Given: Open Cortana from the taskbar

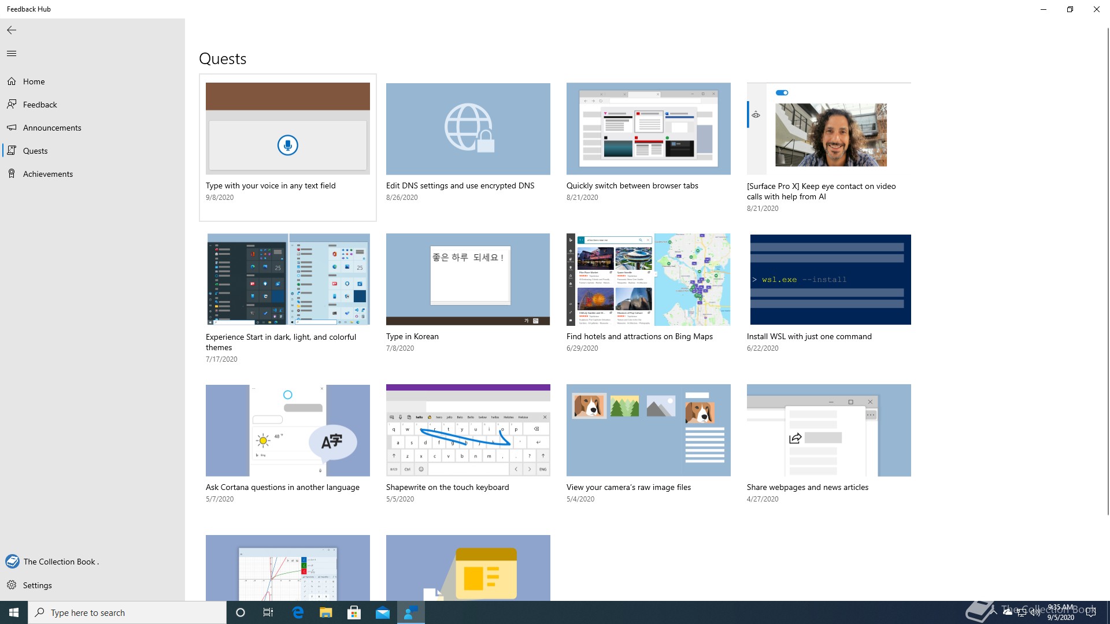Looking at the screenshot, I should pos(240,612).
